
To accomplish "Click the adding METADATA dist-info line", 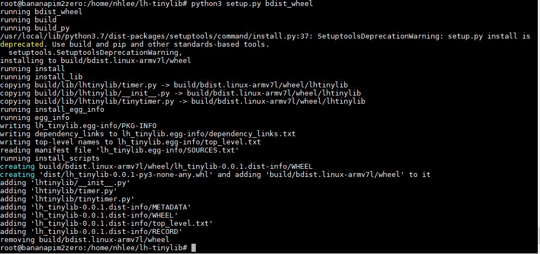I will (96, 207).
